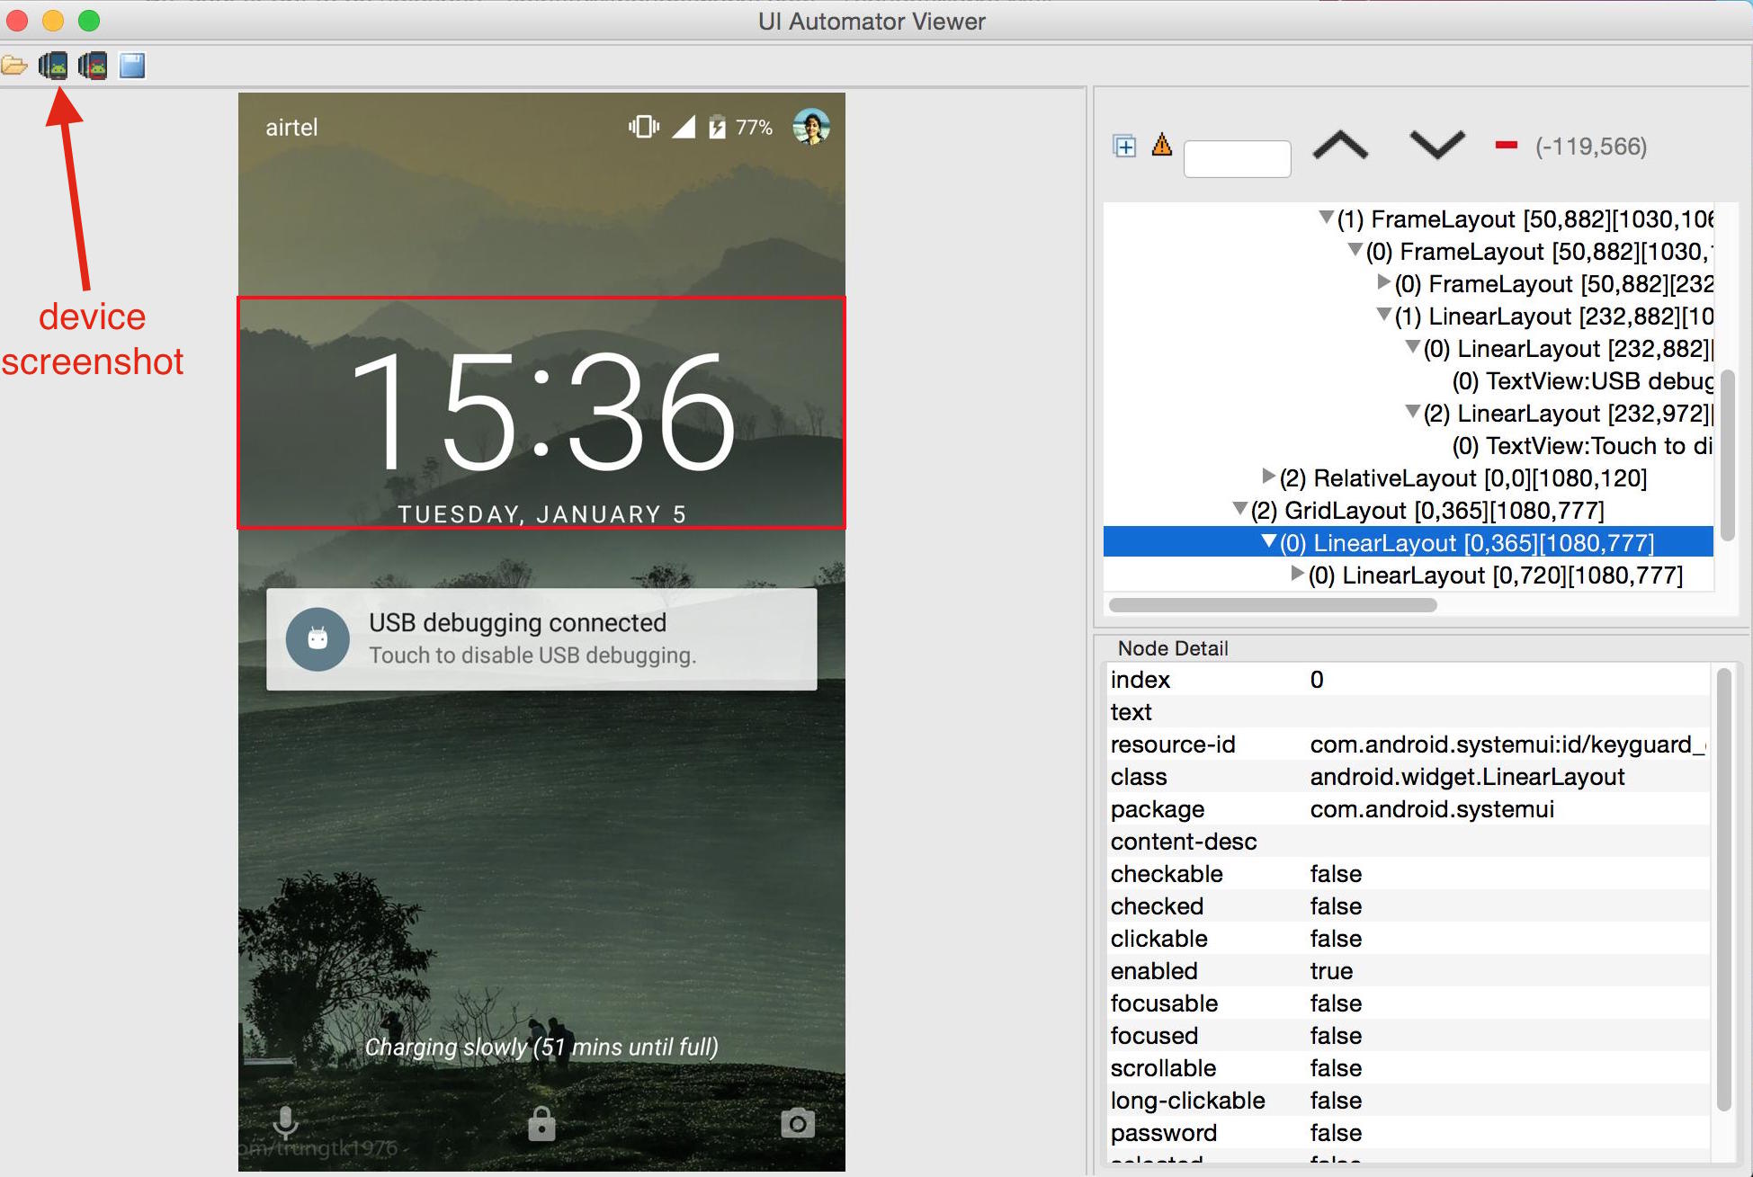
Task: Click the first Device Screenshot toolbar icon
Action: coord(53,66)
